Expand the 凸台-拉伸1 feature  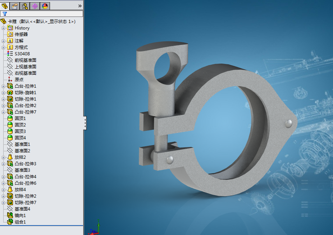(x=3, y=86)
